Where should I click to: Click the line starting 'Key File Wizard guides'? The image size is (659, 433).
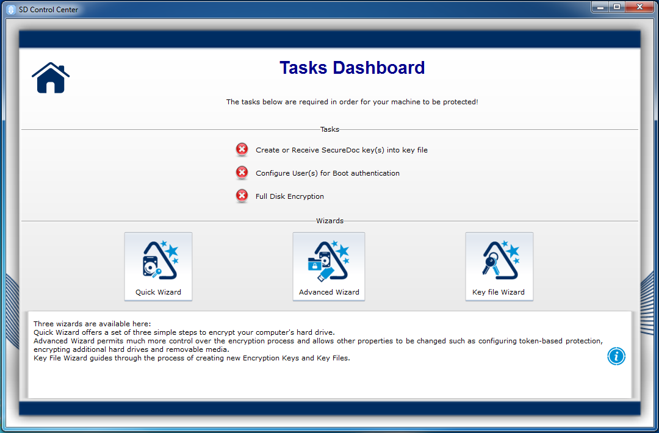(x=192, y=358)
